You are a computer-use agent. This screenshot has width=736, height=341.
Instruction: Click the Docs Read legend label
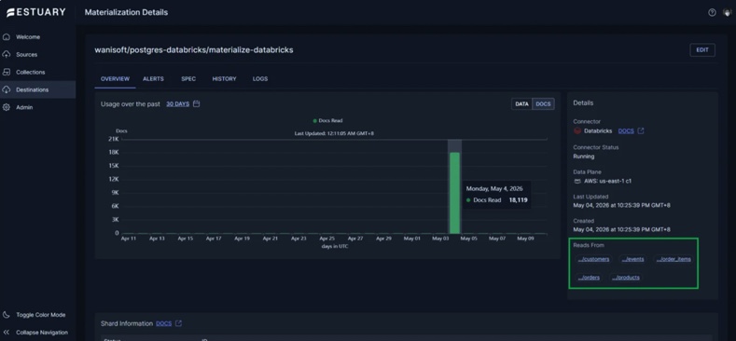331,120
